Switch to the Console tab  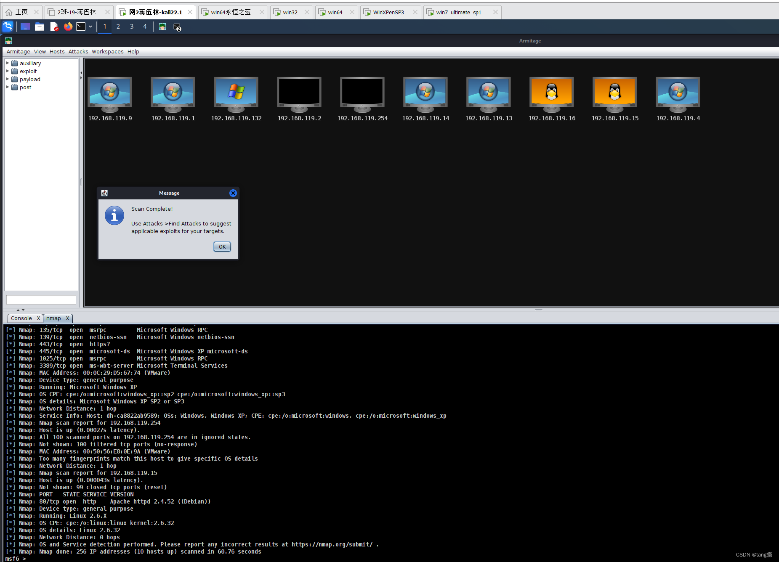[21, 318]
